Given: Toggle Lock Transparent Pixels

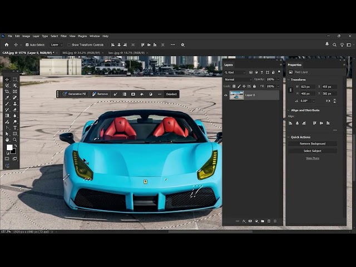Looking at the screenshot, I should coord(234,86).
